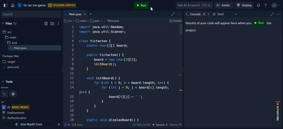Go to Replit home icon

coord(13,5)
